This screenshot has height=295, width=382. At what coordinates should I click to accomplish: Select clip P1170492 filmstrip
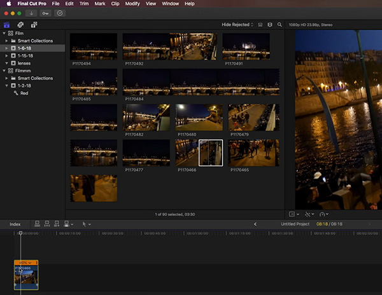coord(170,46)
